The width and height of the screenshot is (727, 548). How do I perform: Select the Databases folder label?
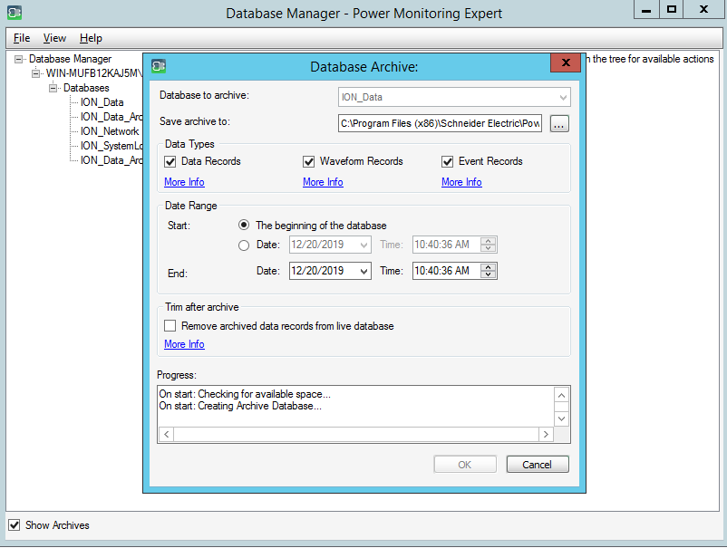[x=86, y=88]
